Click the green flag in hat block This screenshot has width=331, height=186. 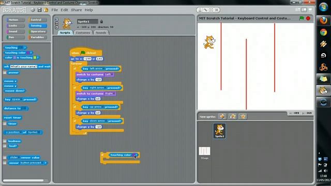pos(83,53)
